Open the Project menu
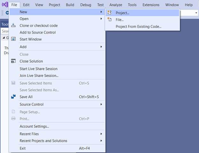 [x=55, y=5]
